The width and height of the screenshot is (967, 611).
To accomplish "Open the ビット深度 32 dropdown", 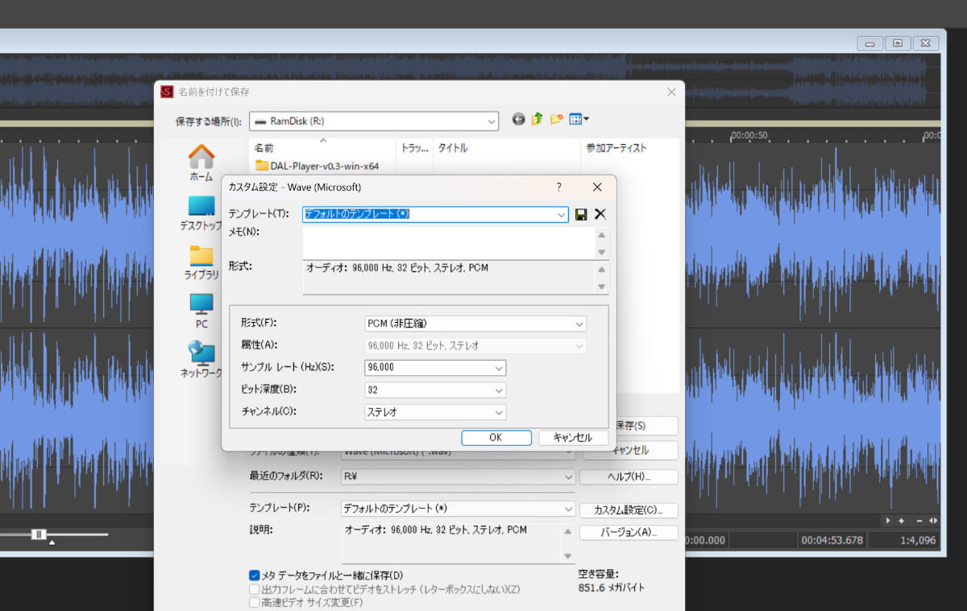I will [435, 390].
